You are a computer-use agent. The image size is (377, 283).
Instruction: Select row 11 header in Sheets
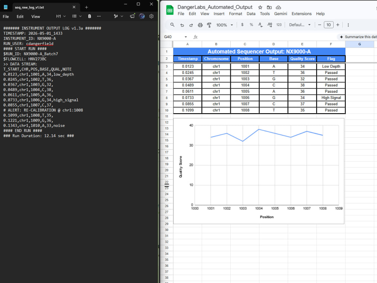pyautogui.click(x=167, y=117)
